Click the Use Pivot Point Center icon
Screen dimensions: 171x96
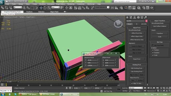pos(62,8)
